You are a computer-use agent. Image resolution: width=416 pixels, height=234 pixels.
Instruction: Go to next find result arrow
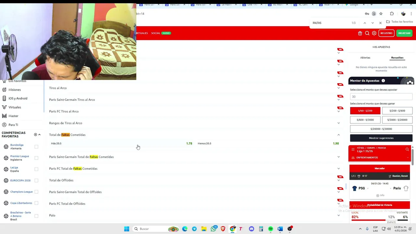coord(372,23)
